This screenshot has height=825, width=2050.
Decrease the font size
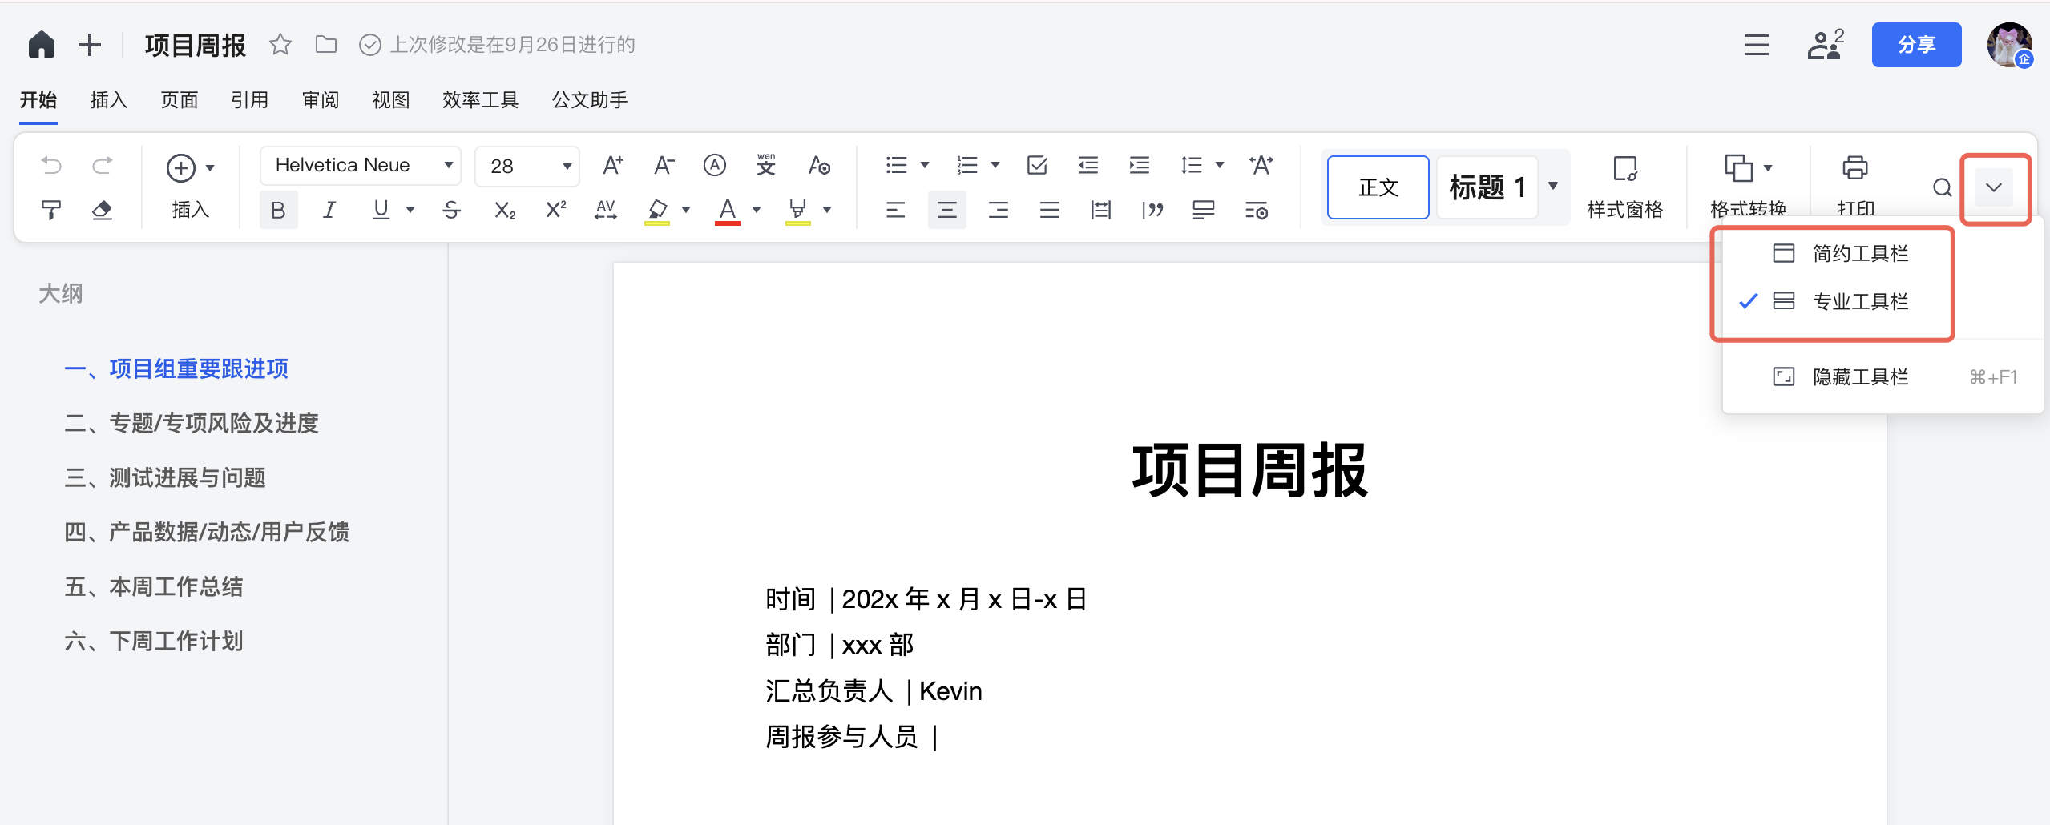664,166
